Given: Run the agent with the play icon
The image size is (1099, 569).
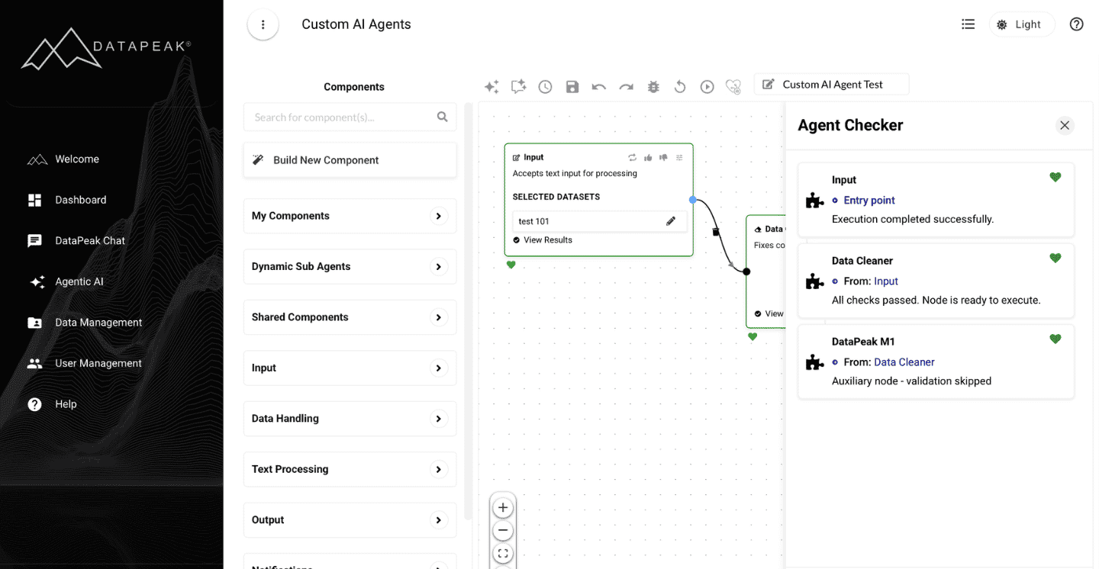Looking at the screenshot, I should pyautogui.click(x=707, y=87).
